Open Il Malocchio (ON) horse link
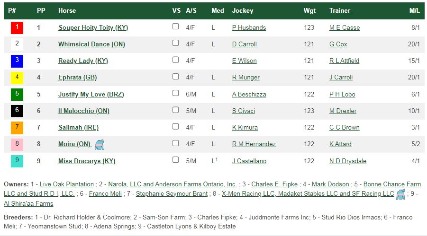The height and width of the screenshot is (236, 427). (x=83, y=111)
